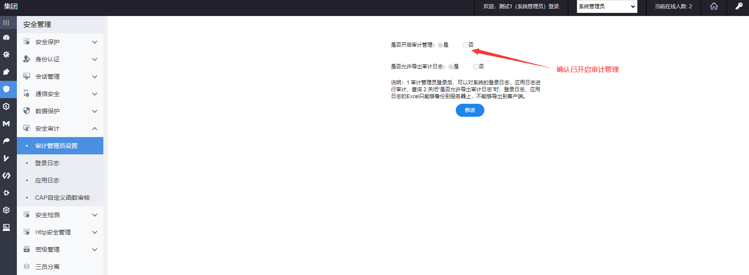Open the double-slash code icon in the left rail
The width and height of the screenshot is (749, 275).
(x=6, y=176)
